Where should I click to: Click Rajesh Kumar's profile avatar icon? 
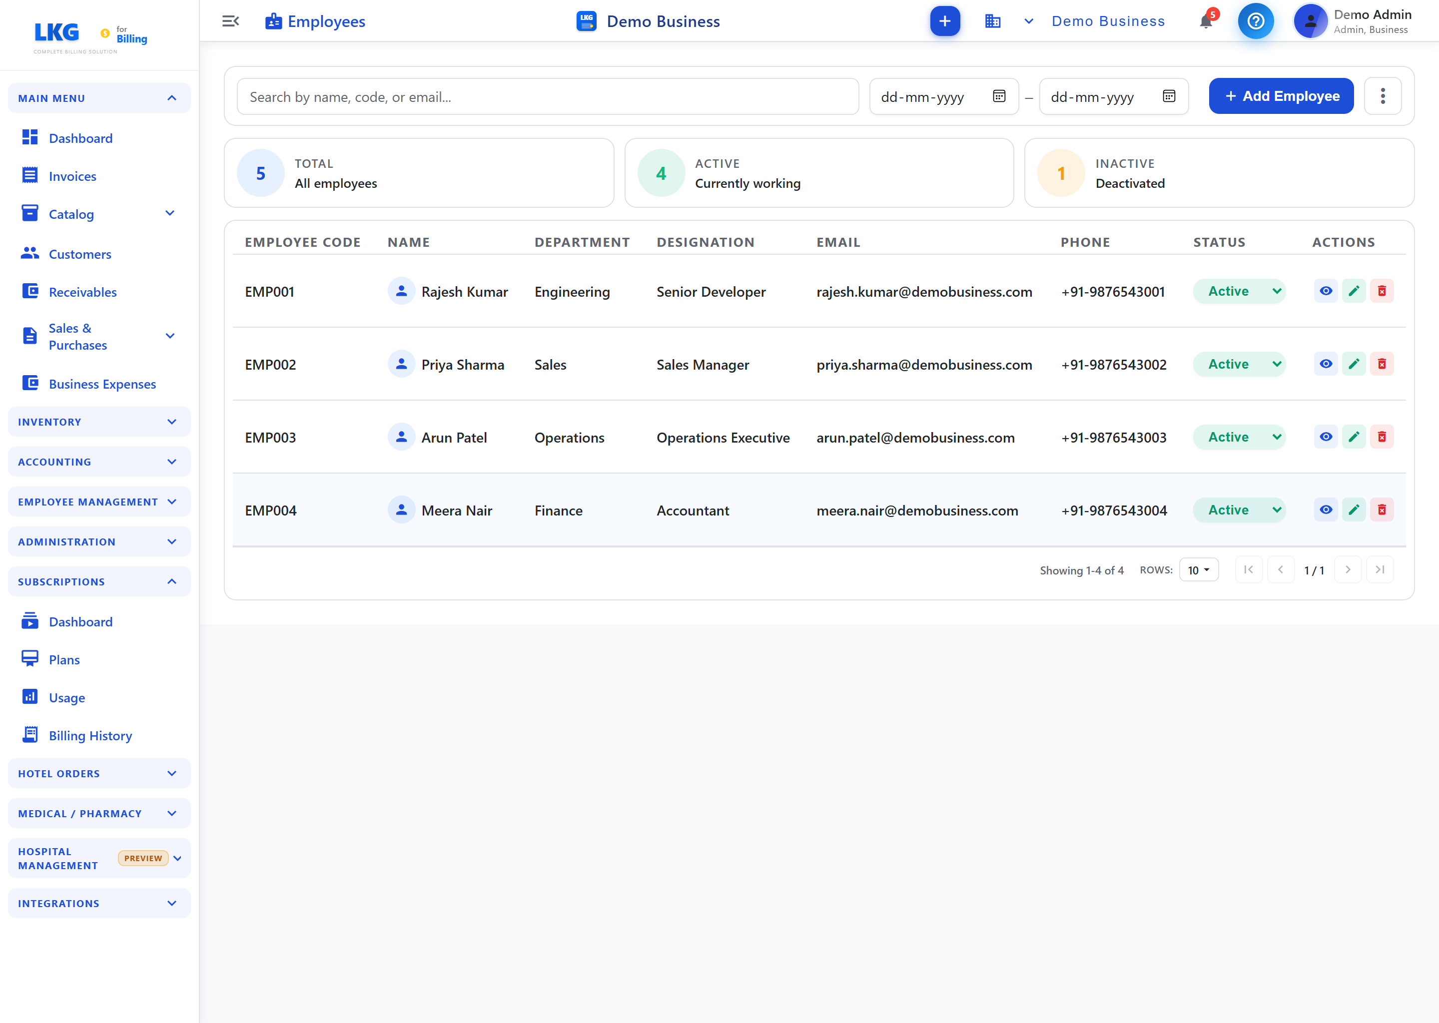[x=401, y=291]
